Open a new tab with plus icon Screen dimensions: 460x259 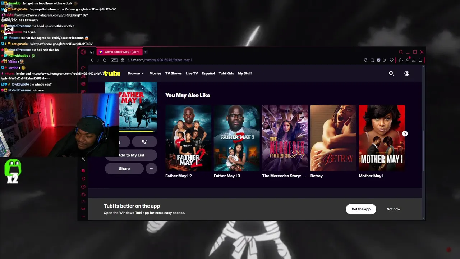(x=146, y=52)
